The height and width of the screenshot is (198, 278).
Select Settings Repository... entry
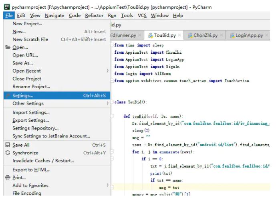[57, 128]
